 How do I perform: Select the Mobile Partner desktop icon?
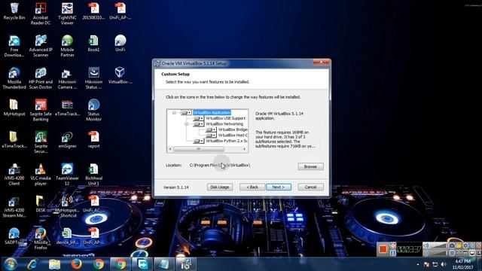point(67,46)
